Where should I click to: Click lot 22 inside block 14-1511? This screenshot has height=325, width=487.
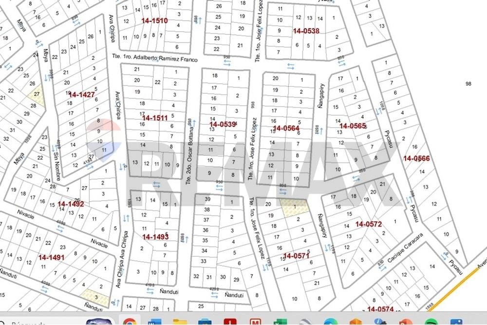[157, 82]
